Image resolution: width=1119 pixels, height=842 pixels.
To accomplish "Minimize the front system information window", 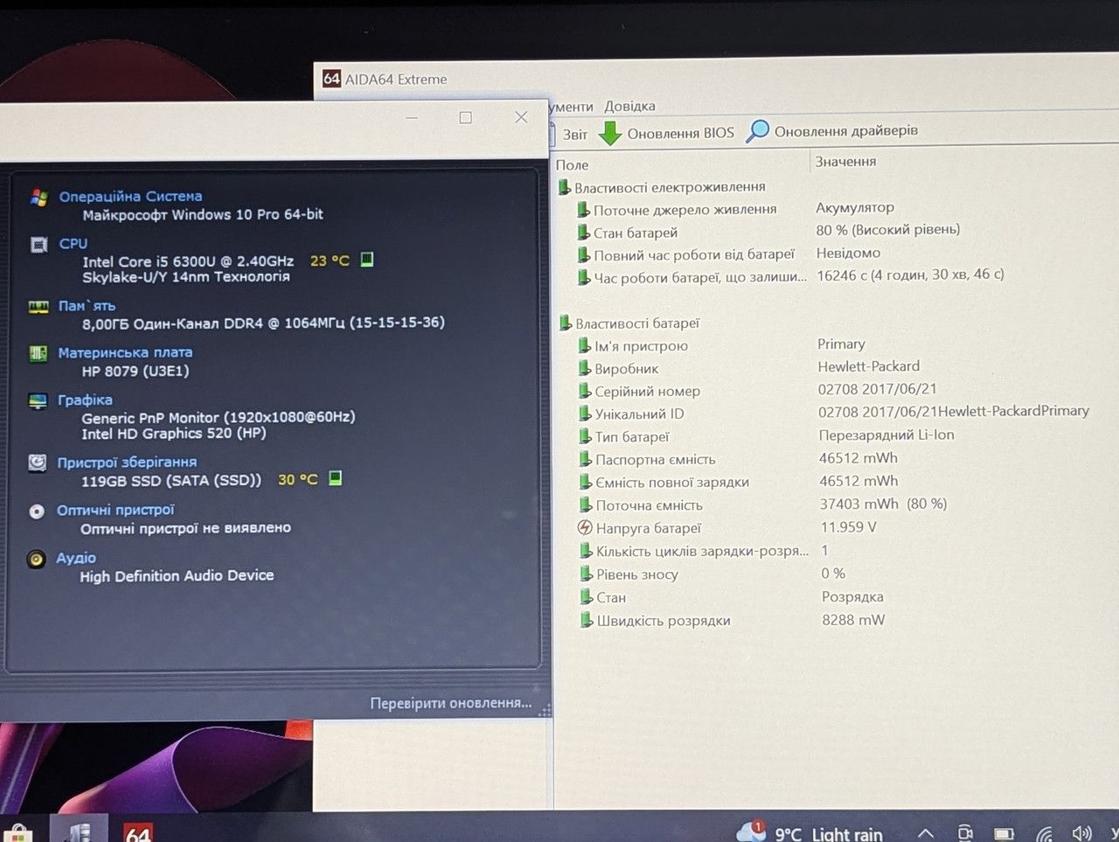I will tap(412, 118).
